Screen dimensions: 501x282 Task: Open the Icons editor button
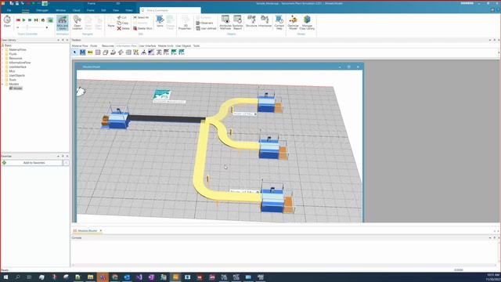[160, 22]
